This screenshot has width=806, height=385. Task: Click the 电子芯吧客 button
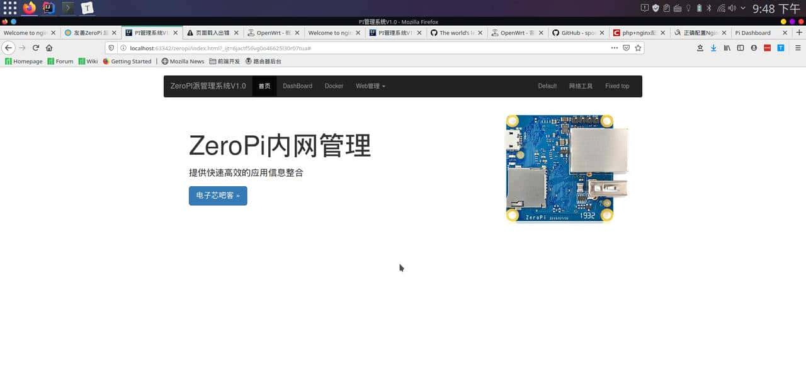pyautogui.click(x=217, y=196)
